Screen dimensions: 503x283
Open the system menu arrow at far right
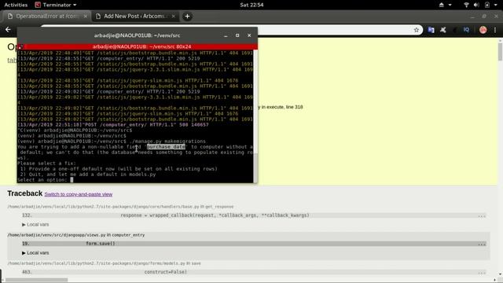pyautogui.click(x=496, y=5)
